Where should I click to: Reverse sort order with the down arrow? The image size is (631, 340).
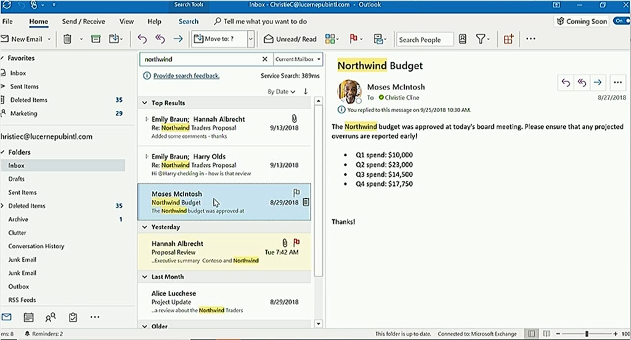click(x=306, y=91)
